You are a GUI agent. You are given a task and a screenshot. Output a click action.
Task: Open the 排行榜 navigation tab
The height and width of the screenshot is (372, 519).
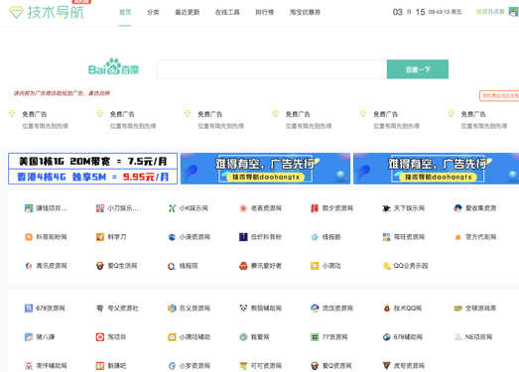265,12
